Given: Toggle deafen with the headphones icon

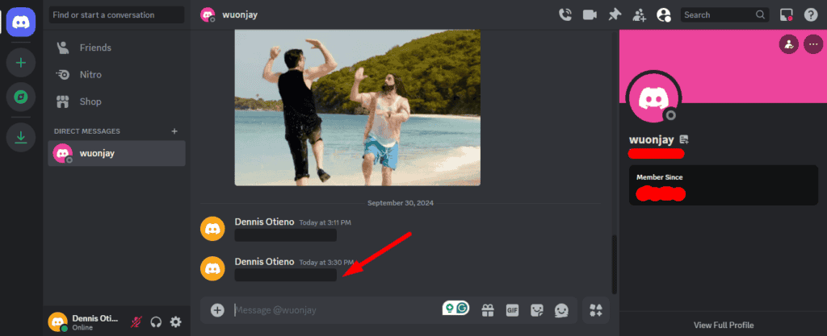Looking at the screenshot, I should pyautogui.click(x=156, y=321).
